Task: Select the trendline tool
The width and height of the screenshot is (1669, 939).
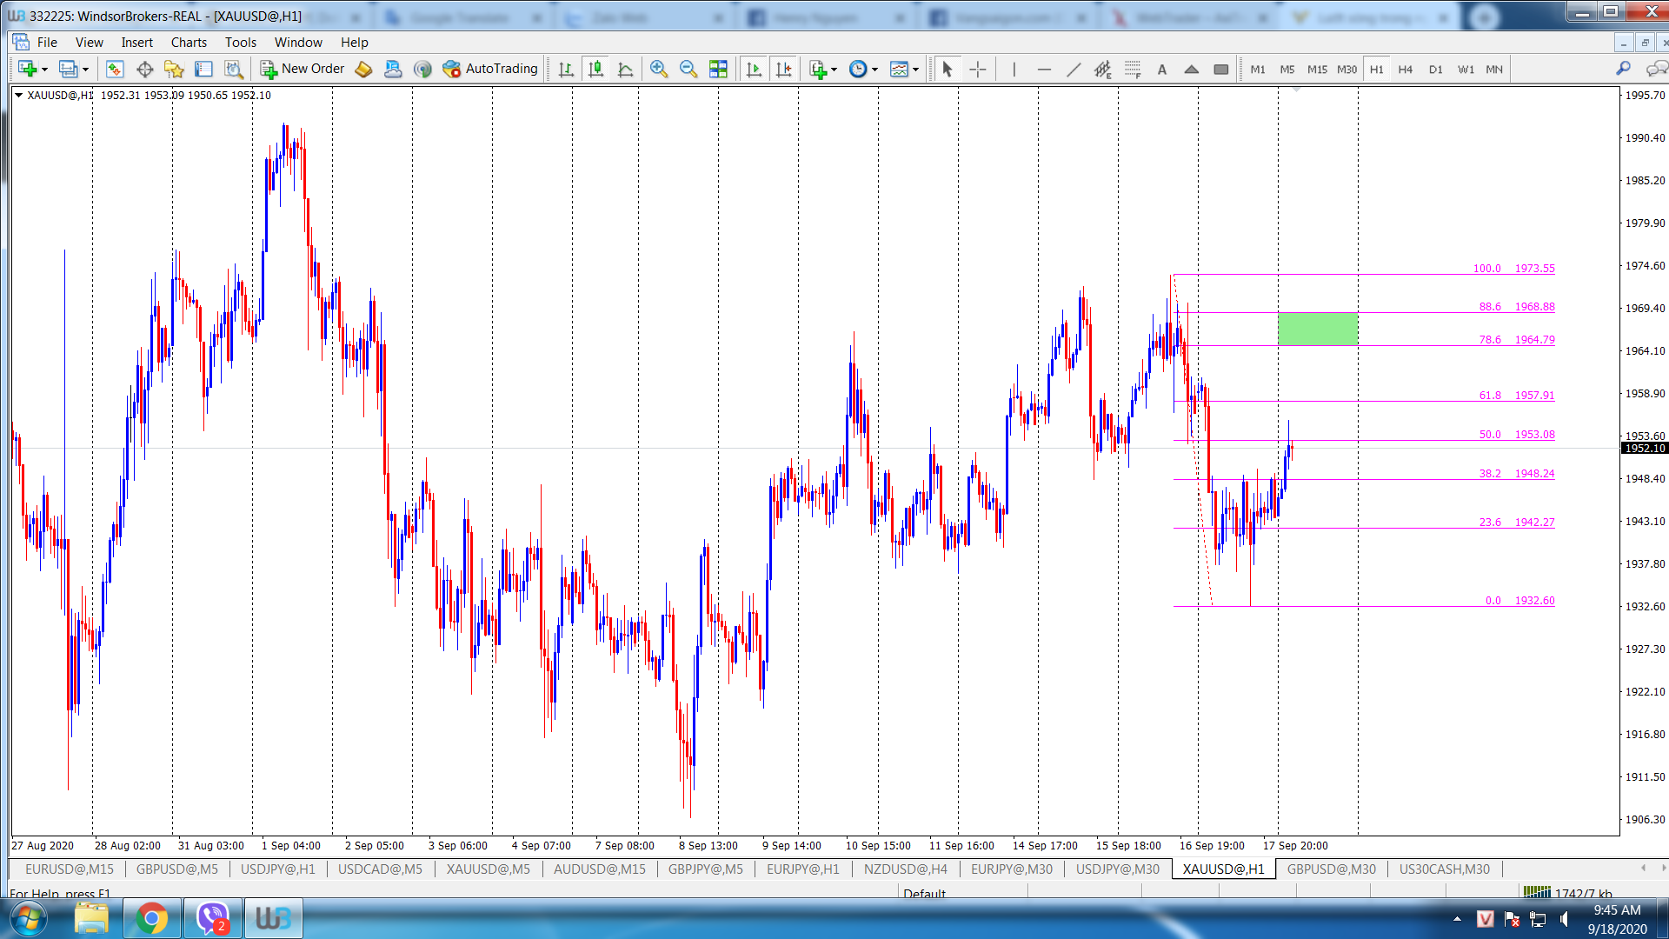Action: [x=1074, y=69]
